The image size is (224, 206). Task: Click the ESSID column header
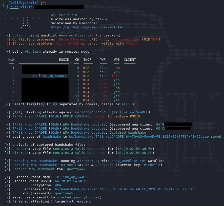tap(64, 59)
